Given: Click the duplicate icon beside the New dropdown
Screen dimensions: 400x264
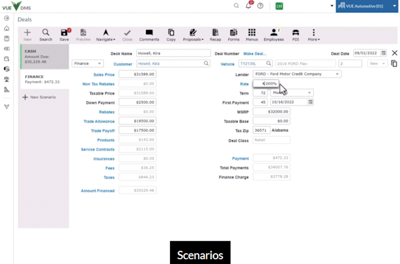Looking at the screenshot, I should pyautogui.click(x=394, y=63).
